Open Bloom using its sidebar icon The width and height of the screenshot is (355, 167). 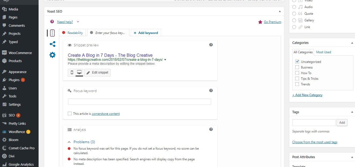click(x=4, y=140)
